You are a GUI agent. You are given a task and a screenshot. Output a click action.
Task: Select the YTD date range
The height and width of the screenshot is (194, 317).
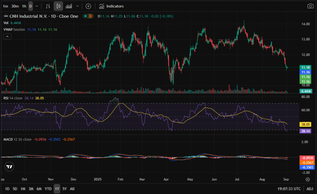point(48,189)
